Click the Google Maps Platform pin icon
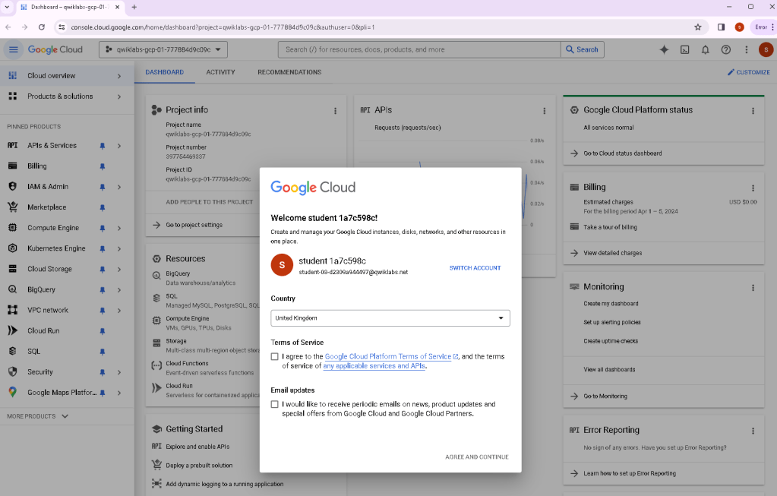 [103, 393]
